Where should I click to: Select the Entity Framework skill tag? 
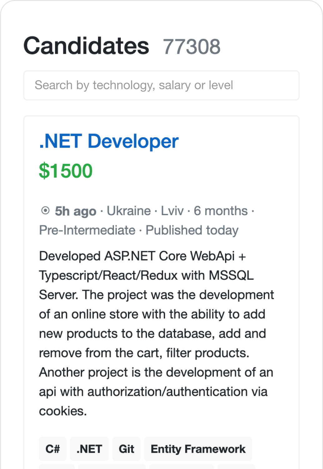coord(198,449)
